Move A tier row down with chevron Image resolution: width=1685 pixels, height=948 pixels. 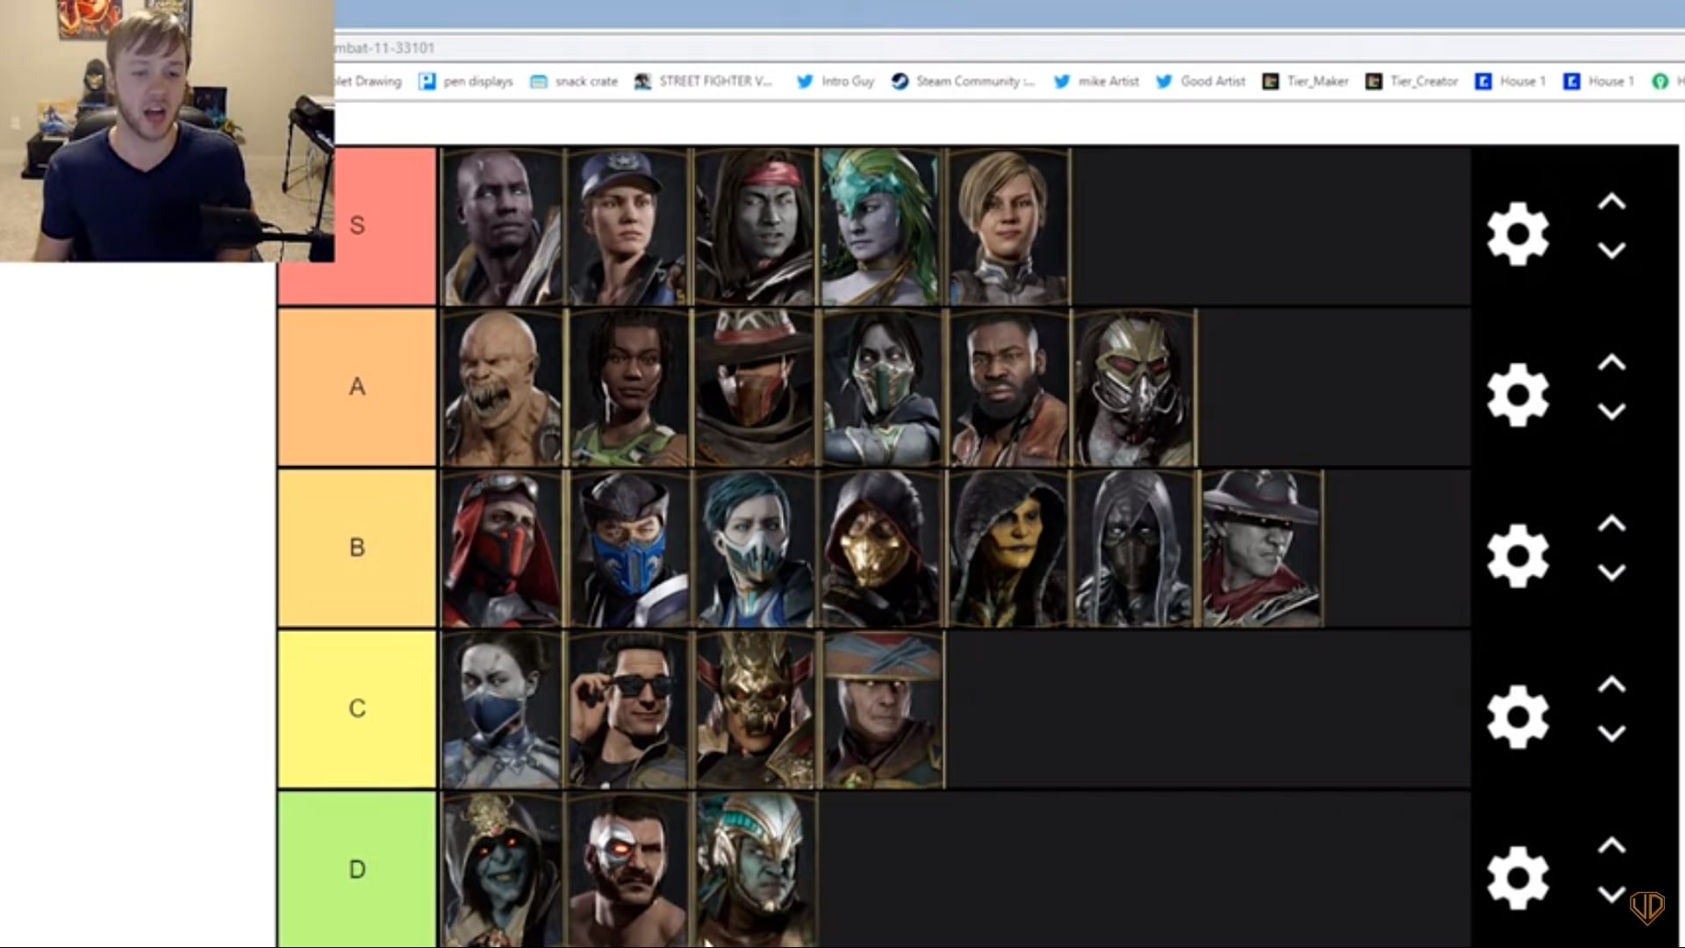1611,412
